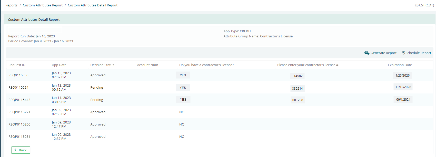Click the NO value for REQP0115261
This screenshot has height=157, width=436.
pyautogui.click(x=182, y=137)
